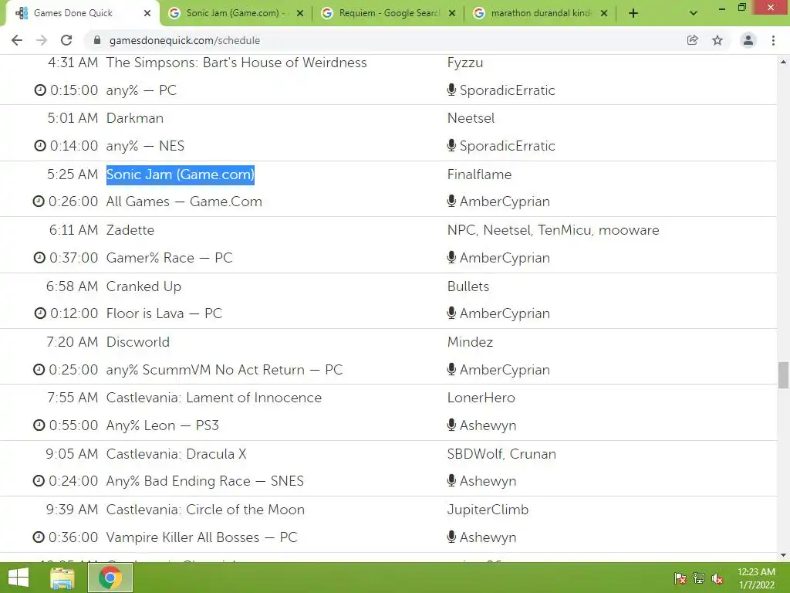Screen dimensions: 790x593
Task: Click microphone icon in Gamer% Race row
Action: click(x=451, y=257)
